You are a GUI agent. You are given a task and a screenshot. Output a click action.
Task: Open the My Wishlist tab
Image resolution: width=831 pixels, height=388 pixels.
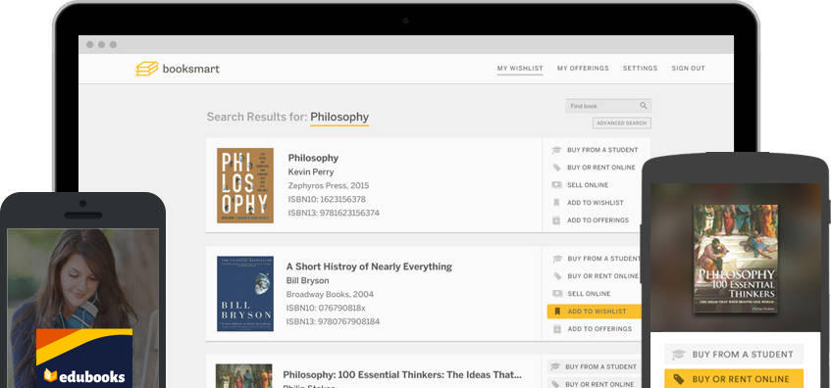point(520,69)
